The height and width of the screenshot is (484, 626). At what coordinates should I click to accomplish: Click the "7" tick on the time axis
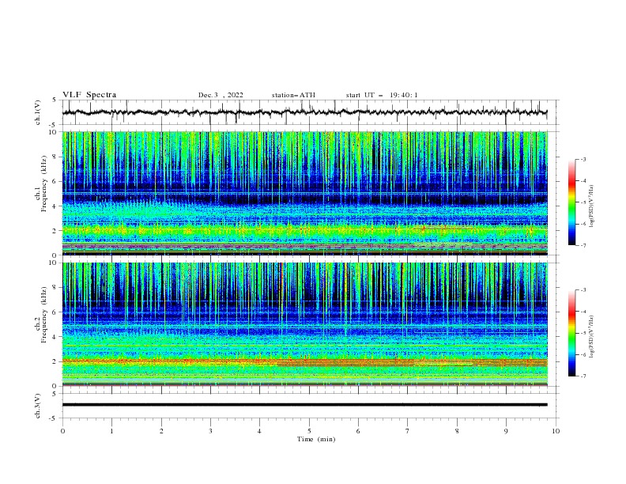408,431
